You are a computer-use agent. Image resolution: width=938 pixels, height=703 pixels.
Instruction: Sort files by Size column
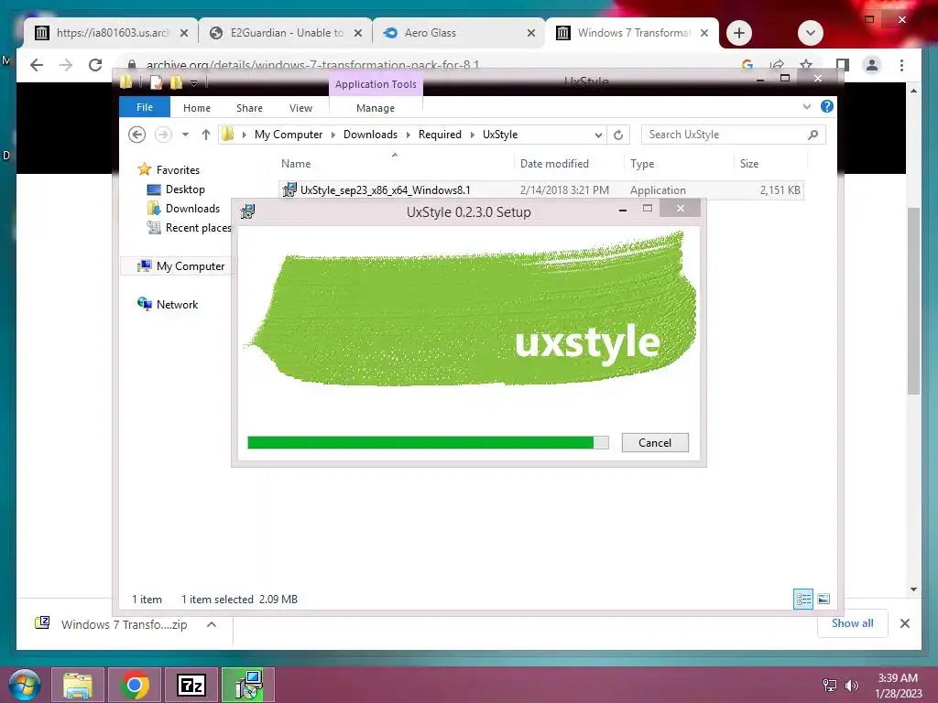770,163
